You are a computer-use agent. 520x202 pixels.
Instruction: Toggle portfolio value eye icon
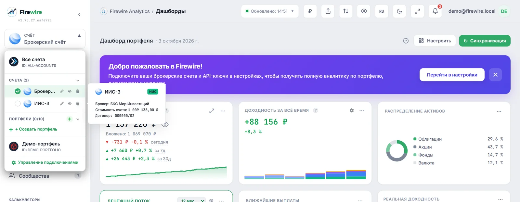coord(165,124)
